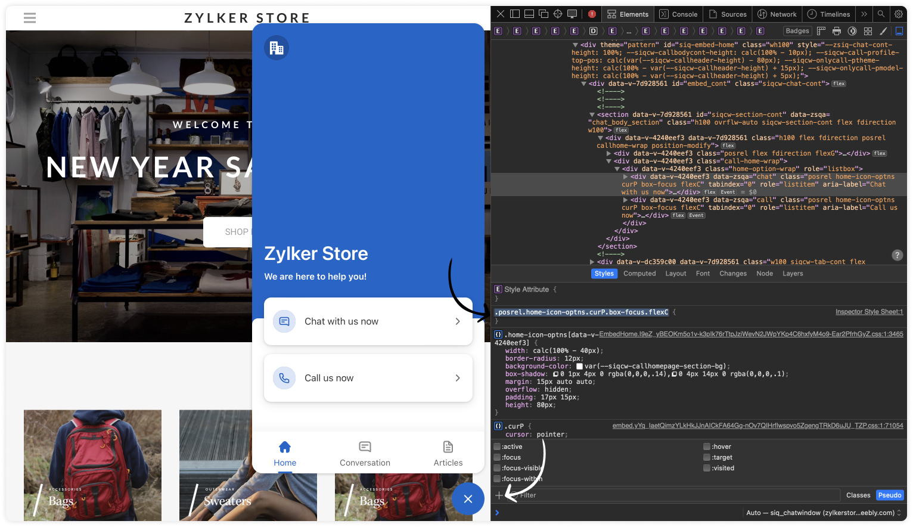
Task: Toggle rulers icon in the DOM toolbar
Action: tap(821, 31)
